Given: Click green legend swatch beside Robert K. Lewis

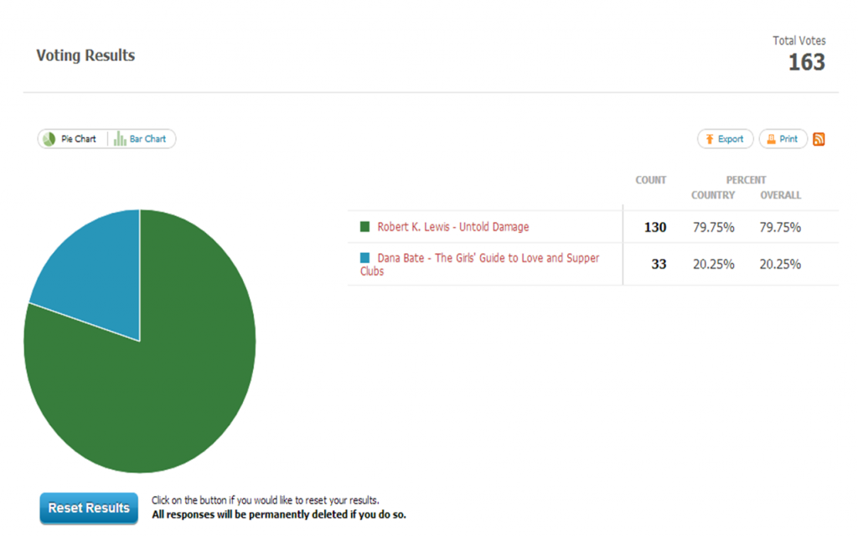Looking at the screenshot, I should point(364,227).
